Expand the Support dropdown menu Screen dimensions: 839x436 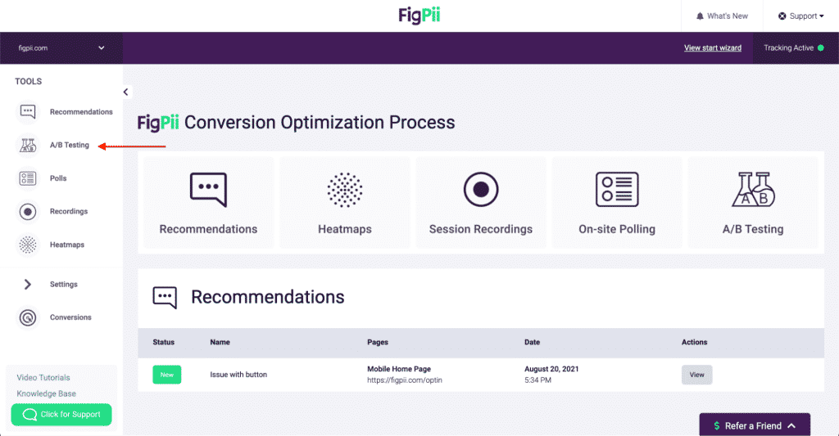(800, 16)
